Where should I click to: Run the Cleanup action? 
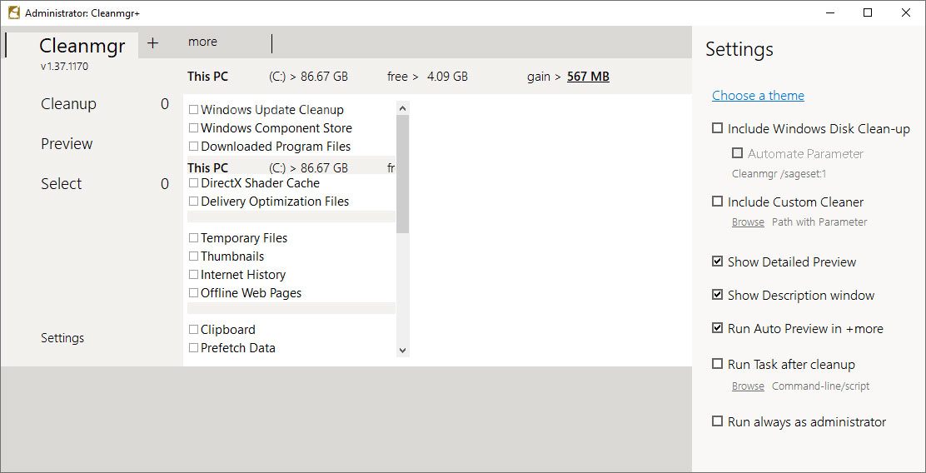[68, 104]
